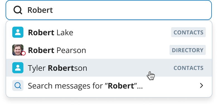
Task: Click the magnifier icon in search bar
Action: tap(18, 10)
